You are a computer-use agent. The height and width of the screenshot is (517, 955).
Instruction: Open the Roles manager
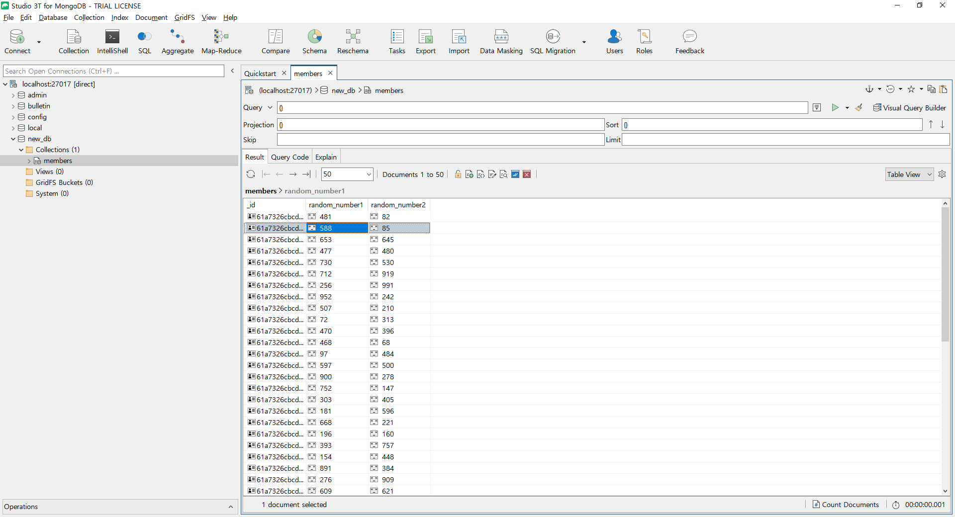pos(644,42)
